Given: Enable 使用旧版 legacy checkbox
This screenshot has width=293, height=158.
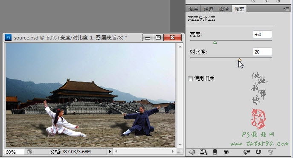Looking at the screenshot, I should click(190, 79).
